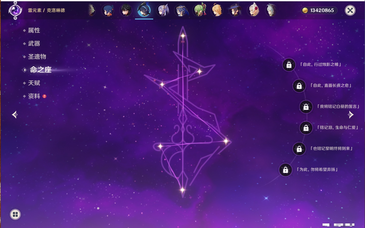Click the Mora amount 13420865

coord(322,10)
